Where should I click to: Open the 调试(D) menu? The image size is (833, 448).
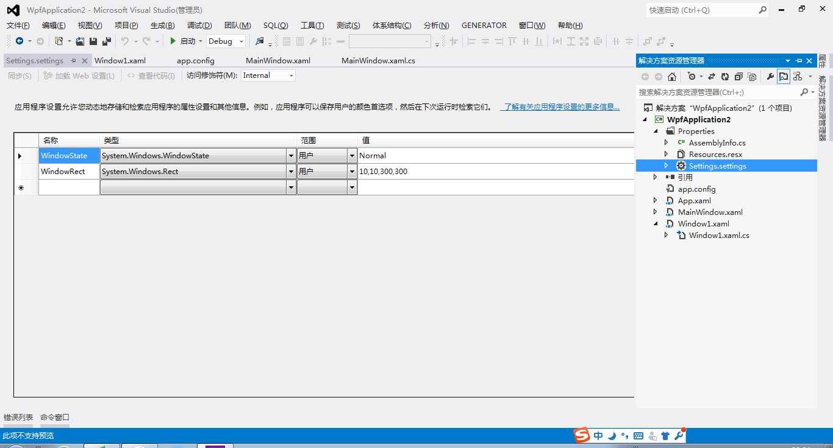(199, 26)
